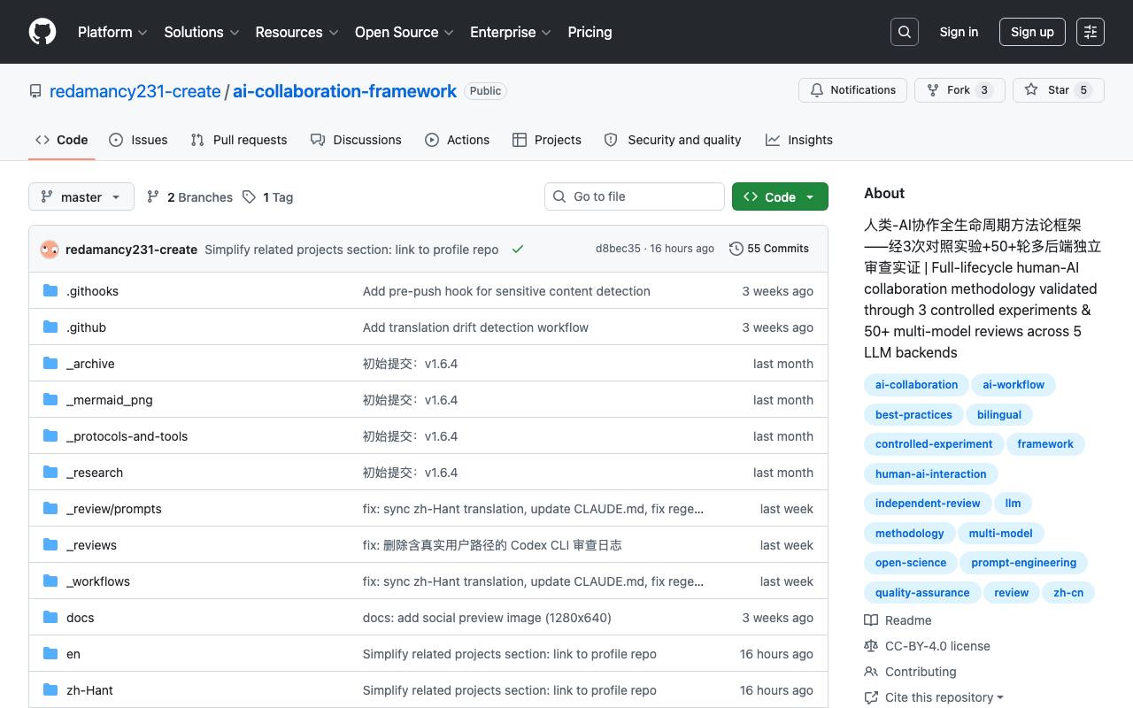
Task: Click the folder icon for docs
Action: 50,618
